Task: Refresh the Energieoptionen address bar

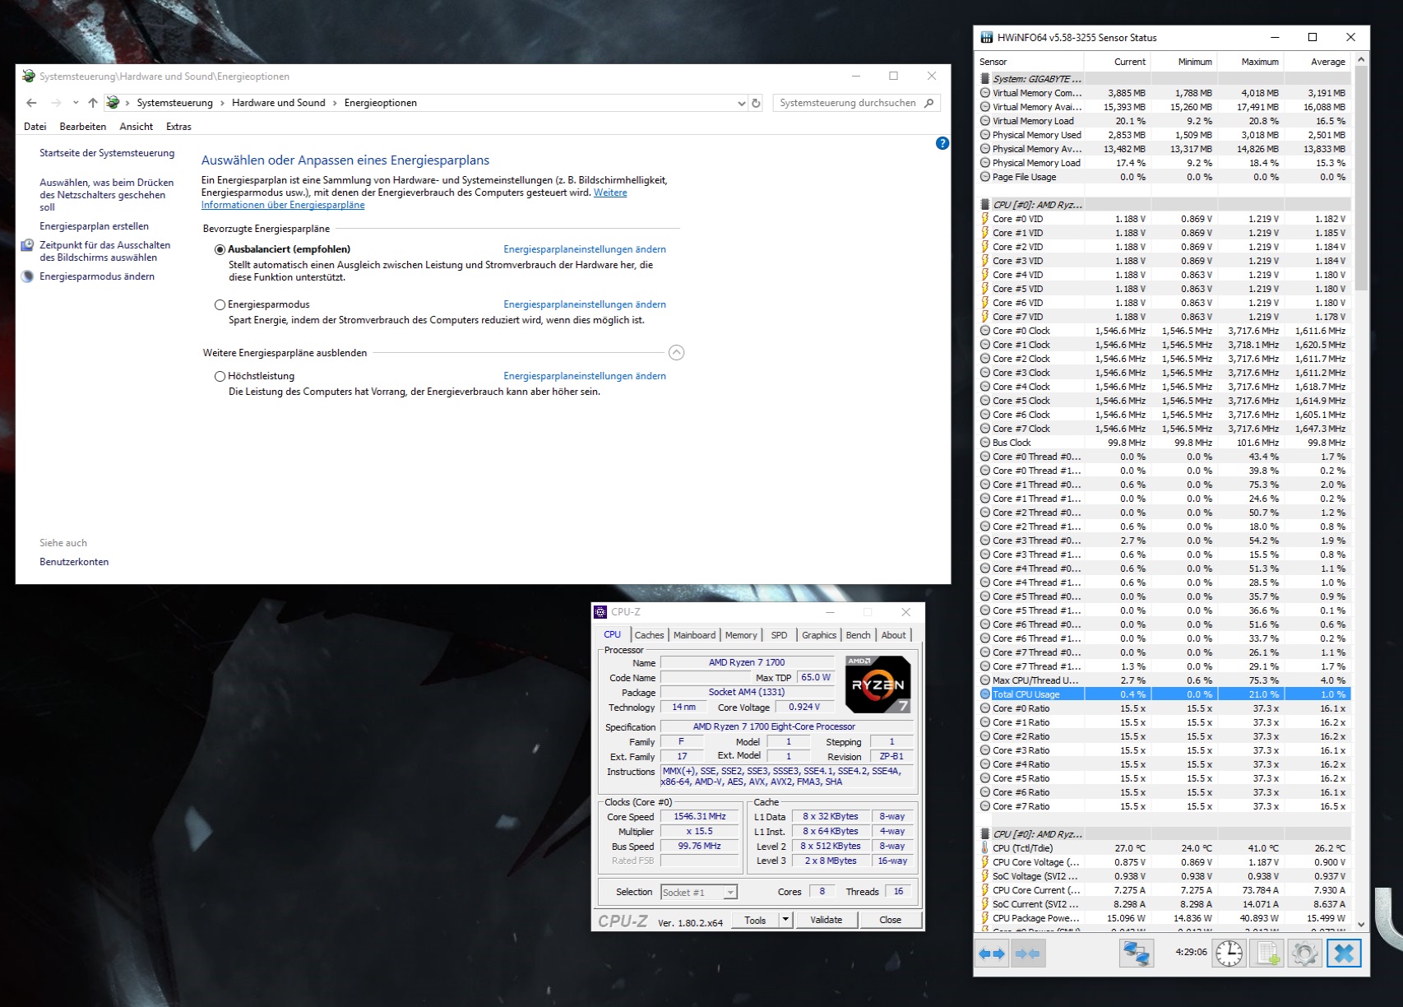Action: coord(756,103)
